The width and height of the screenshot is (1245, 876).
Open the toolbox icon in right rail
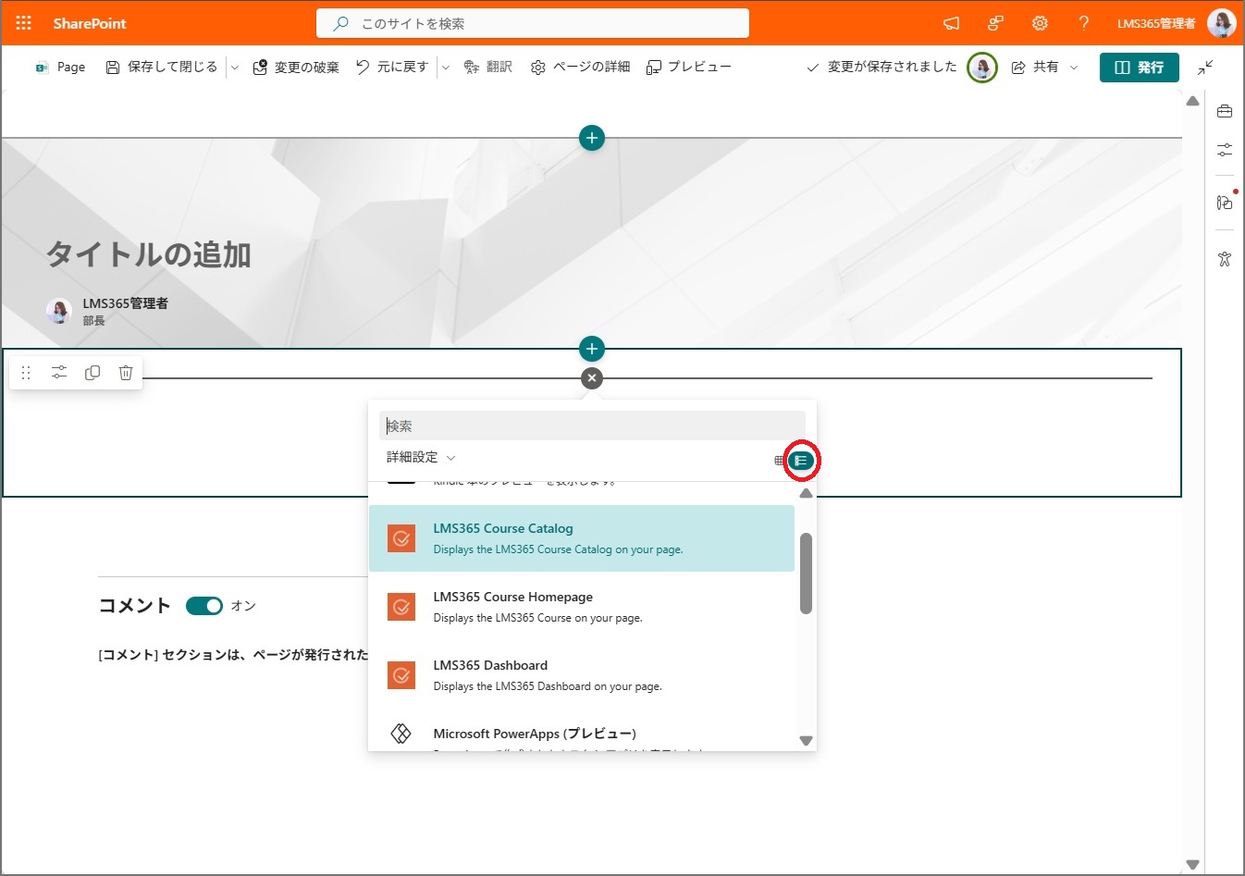tap(1225, 111)
